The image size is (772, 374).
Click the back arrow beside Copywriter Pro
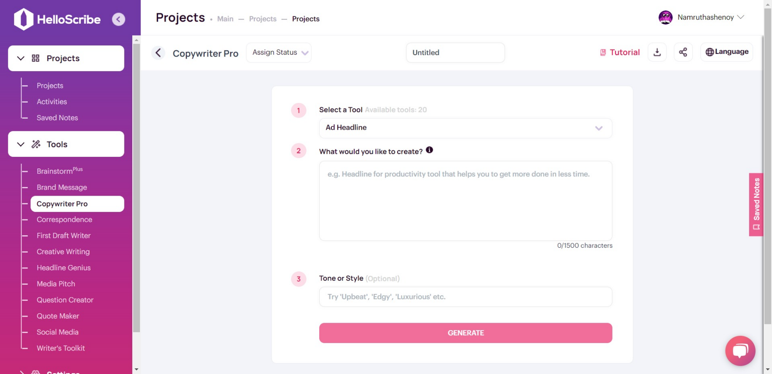tap(158, 53)
